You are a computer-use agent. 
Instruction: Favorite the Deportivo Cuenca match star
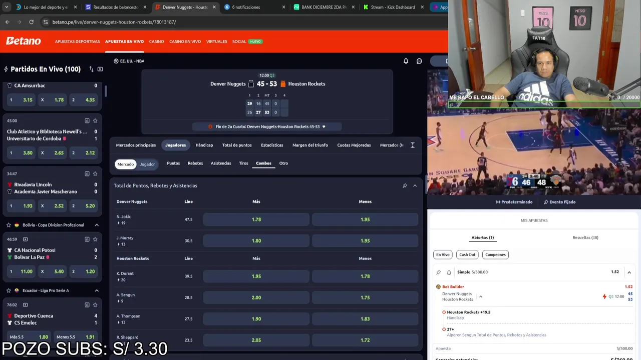click(x=95, y=304)
